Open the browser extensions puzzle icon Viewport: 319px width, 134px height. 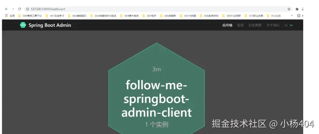click(x=297, y=9)
